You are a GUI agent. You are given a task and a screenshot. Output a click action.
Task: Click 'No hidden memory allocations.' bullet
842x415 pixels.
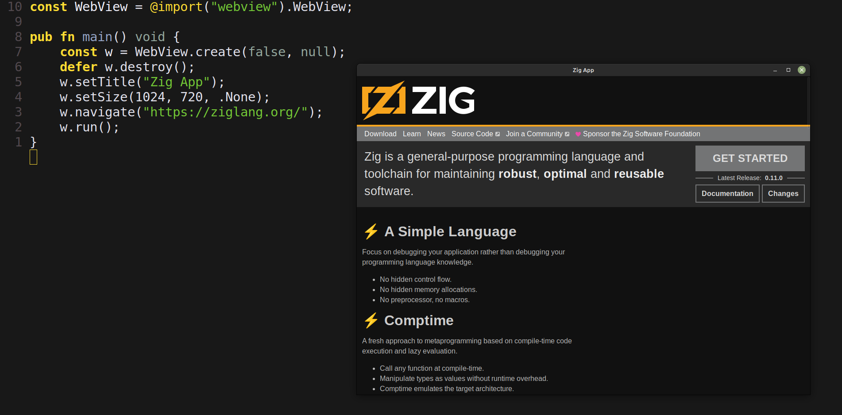click(429, 289)
